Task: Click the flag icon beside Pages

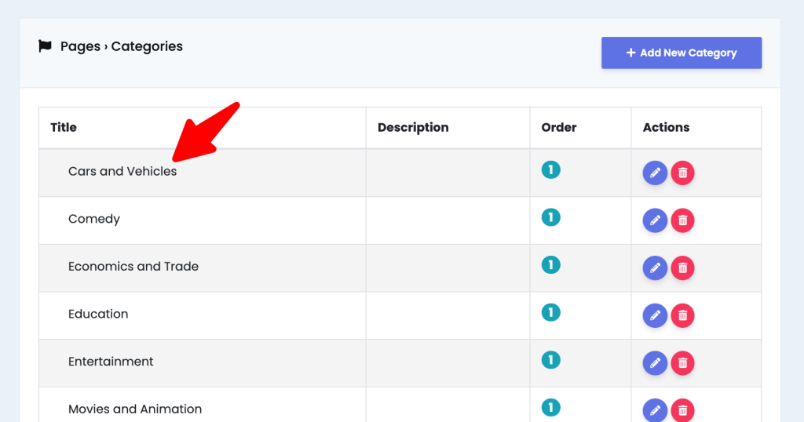Action: [45, 46]
